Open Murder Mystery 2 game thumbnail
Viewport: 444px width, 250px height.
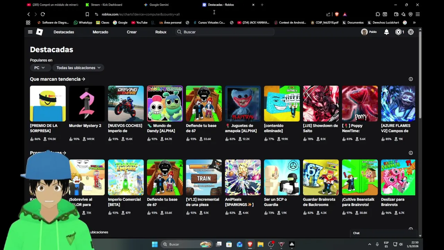coord(87,103)
